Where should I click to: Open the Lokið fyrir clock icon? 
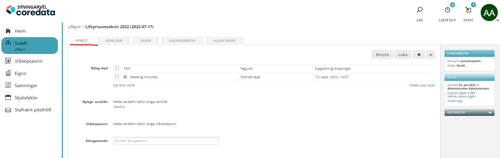[x=447, y=10]
